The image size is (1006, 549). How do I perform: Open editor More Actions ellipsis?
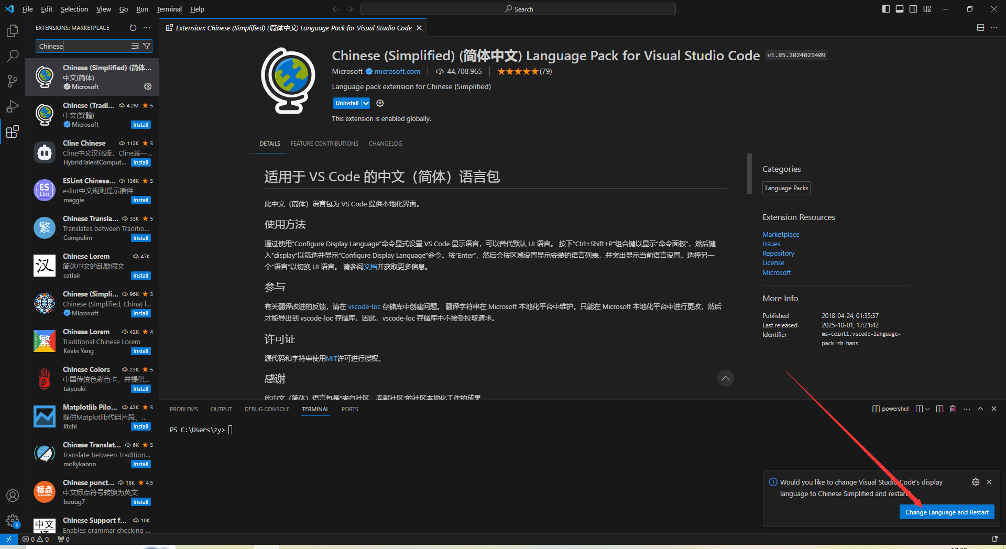click(x=994, y=28)
